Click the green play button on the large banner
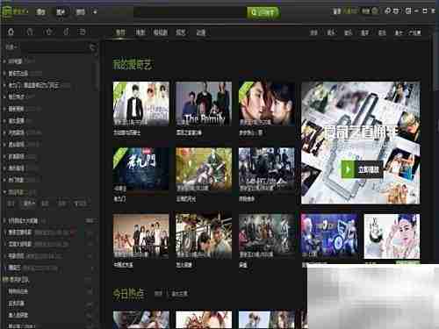Screen dimensions: 439x329 (x=362, y=169)
